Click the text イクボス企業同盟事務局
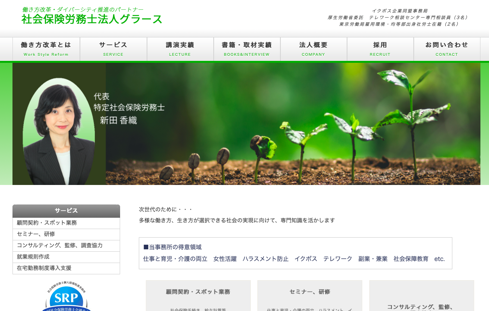The width and height of the screenshot is (489, 311). pyautogui.click(x=400, y=11)
